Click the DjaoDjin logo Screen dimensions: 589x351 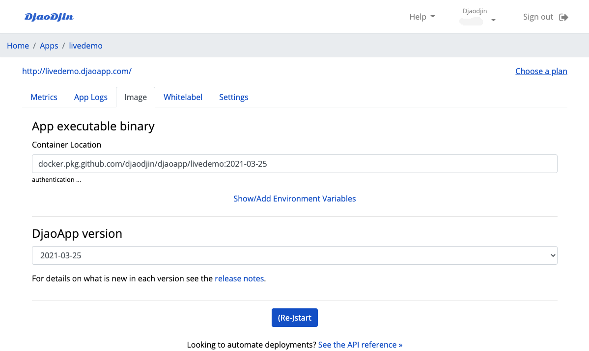pyautogui.click(x=49, y=17)
